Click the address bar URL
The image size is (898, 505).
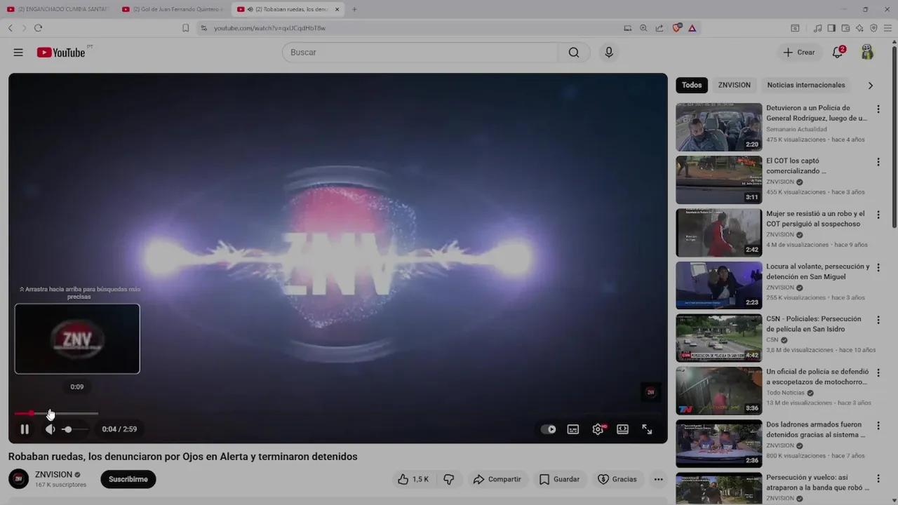(269, 28)
